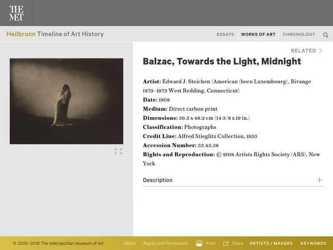Open Rights and Permissions

165,243
